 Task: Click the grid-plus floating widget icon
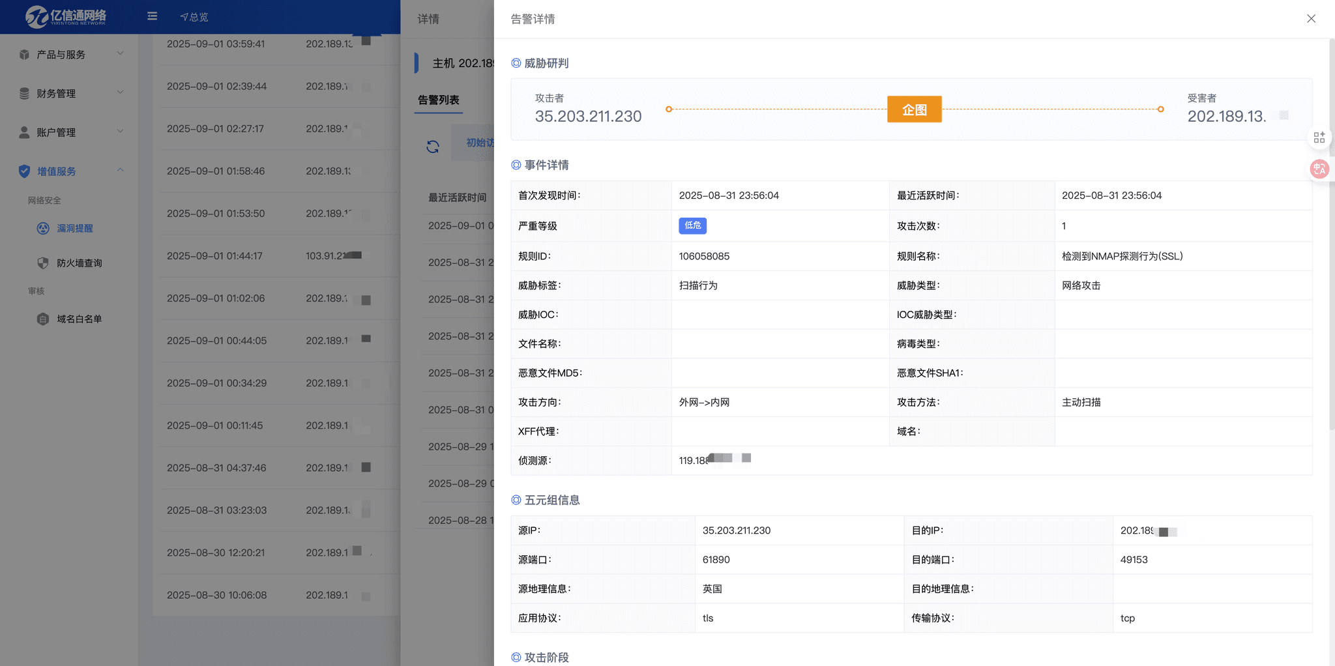coord(1319,138)
